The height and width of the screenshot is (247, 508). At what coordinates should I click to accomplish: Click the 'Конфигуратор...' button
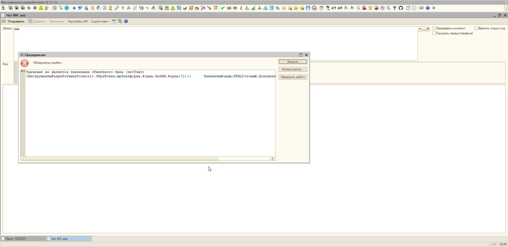pyautogui.click(x=293, y=69)
